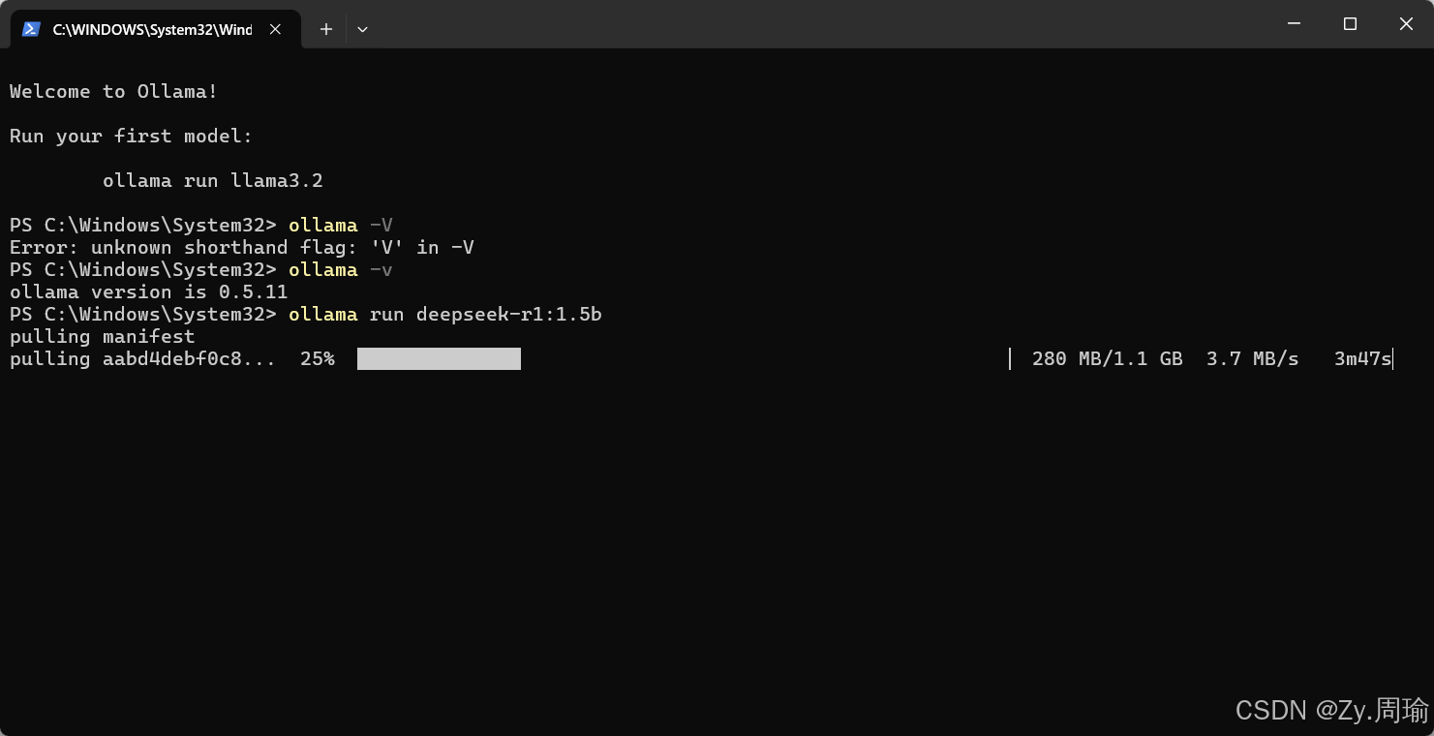Open the new-tab profile dropdown
Image resolution: width=1434 pixels, height=736 pixels.
[362, 29]
